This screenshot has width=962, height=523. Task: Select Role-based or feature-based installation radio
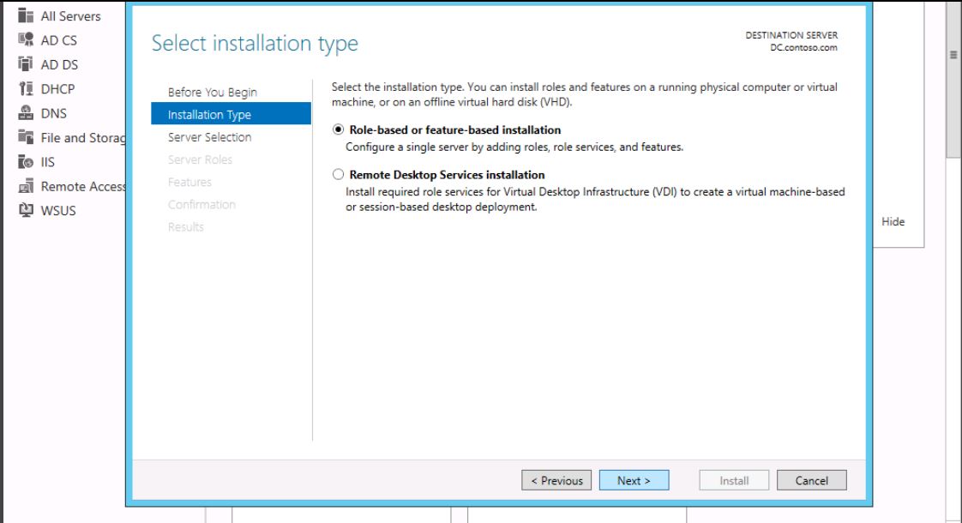[x=338, y=129]
